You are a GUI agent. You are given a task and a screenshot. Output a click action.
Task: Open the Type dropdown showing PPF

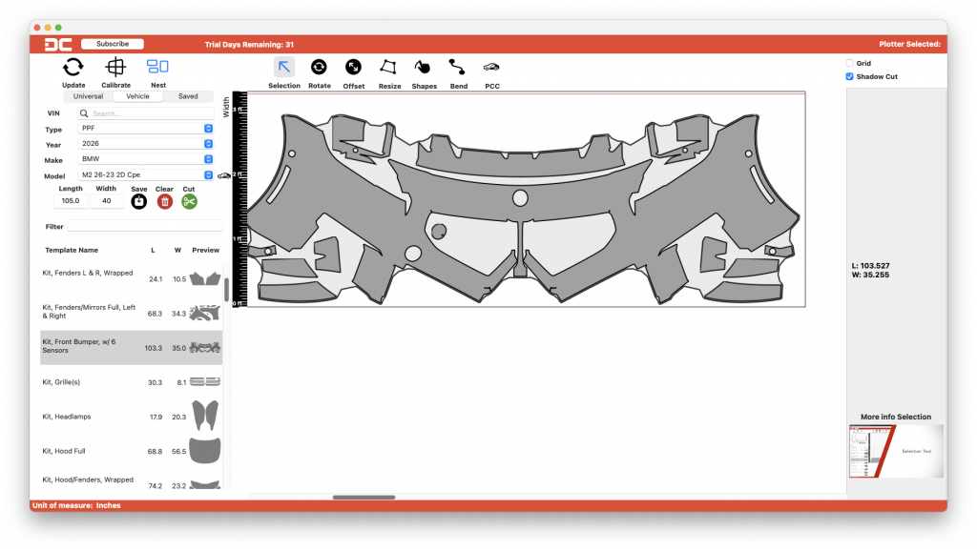pos(146,129)
